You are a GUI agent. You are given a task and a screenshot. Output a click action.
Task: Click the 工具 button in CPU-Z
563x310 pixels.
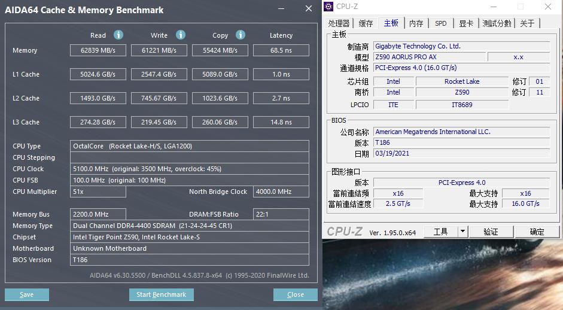(440, 232)
